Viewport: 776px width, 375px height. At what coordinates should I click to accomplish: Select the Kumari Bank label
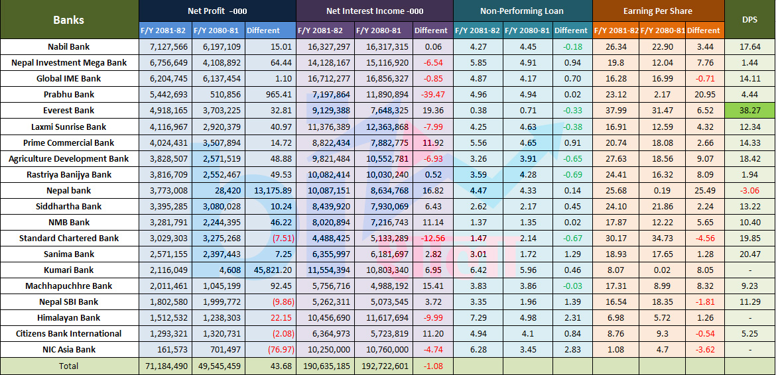[x=69, y=270]
